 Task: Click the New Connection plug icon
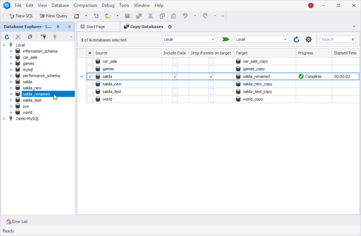tap(43, 37)
